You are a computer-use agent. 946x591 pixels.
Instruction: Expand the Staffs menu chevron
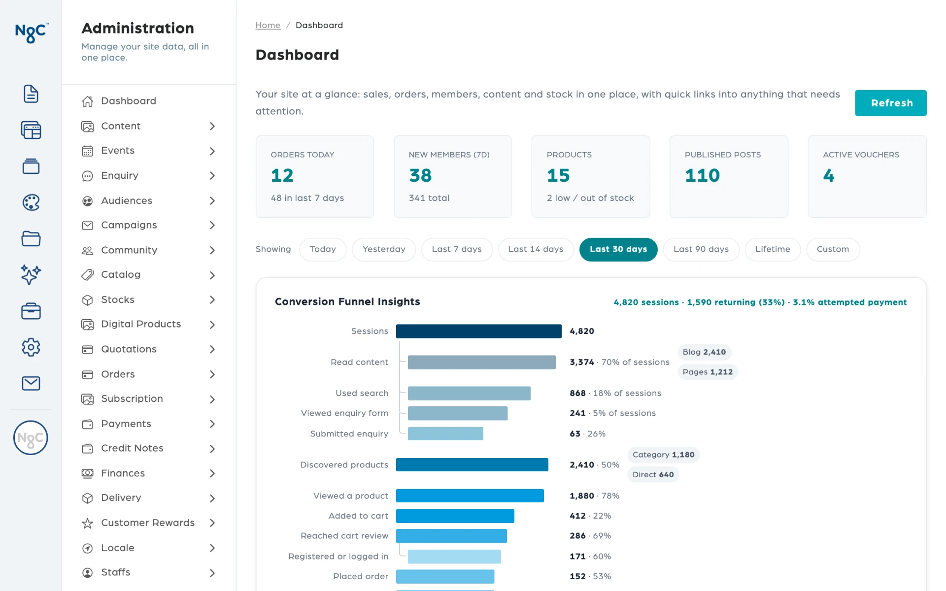(212, 573)
